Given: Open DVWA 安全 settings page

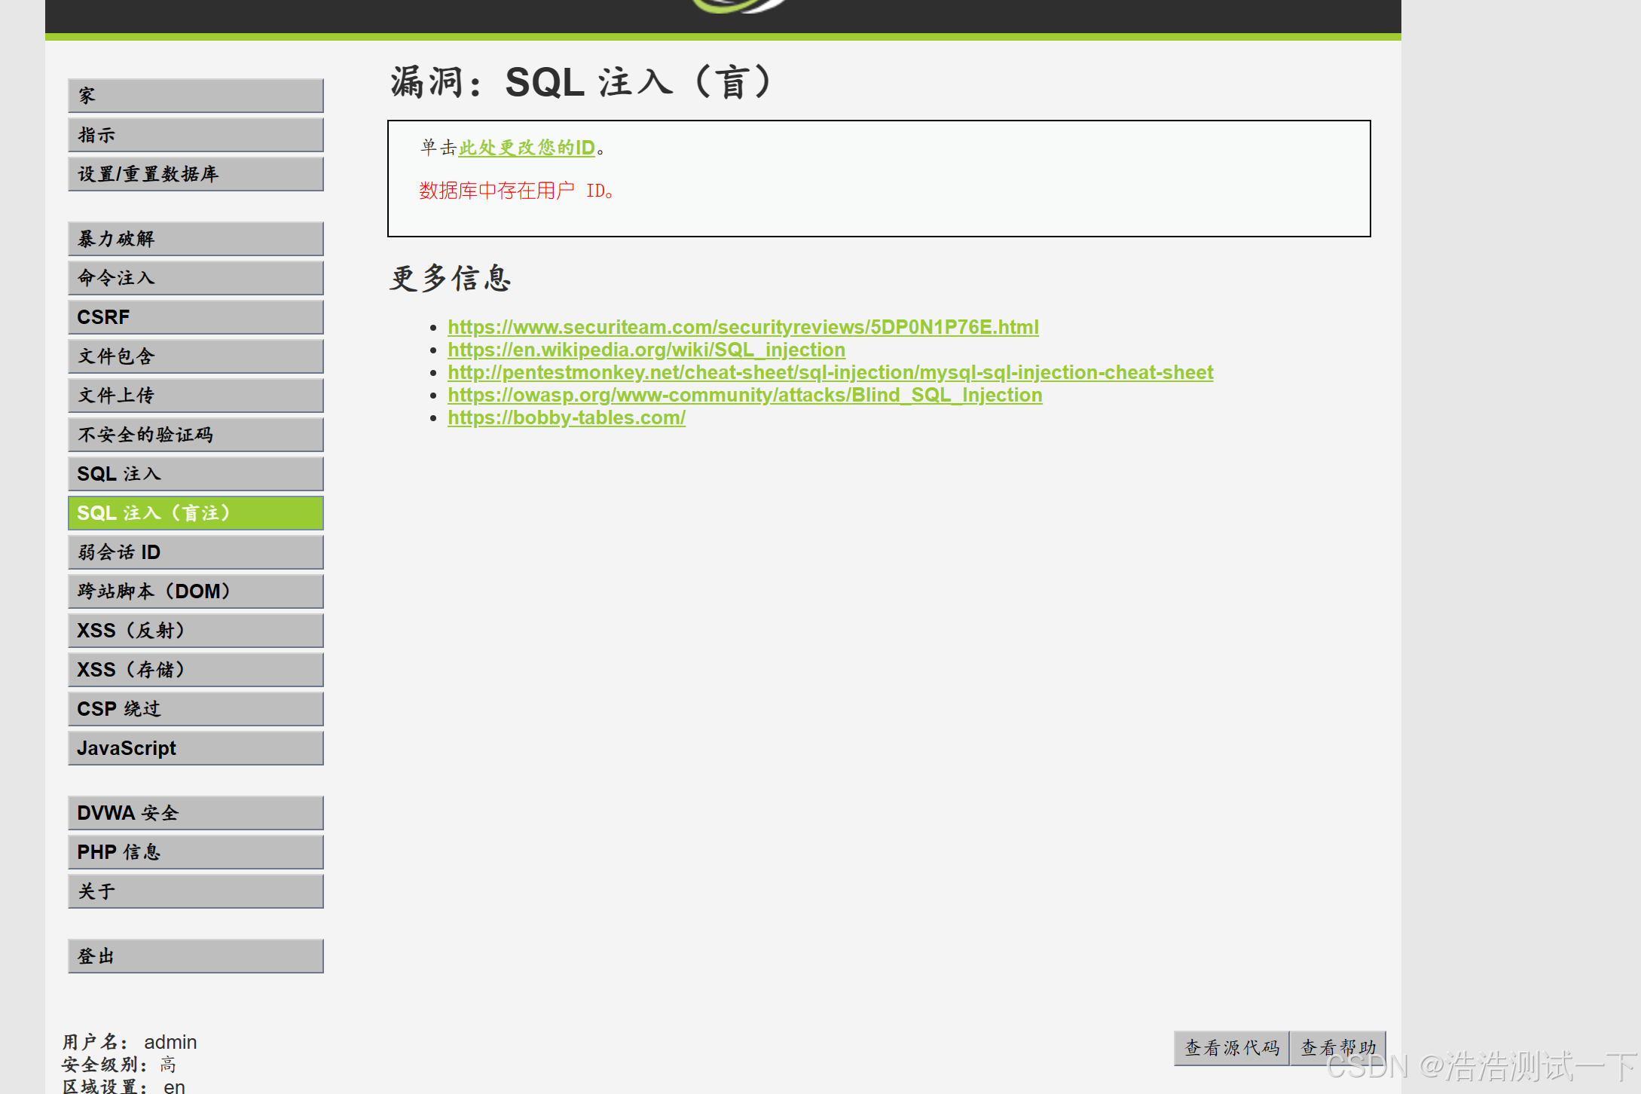Looking at the screenshot, I should point(195,813).
